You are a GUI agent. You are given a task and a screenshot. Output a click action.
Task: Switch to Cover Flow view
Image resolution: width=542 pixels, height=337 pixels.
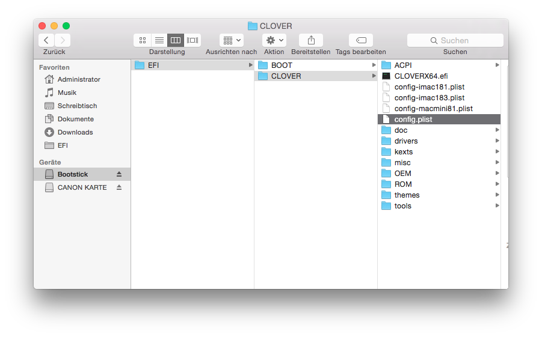(x=192, y=40)
